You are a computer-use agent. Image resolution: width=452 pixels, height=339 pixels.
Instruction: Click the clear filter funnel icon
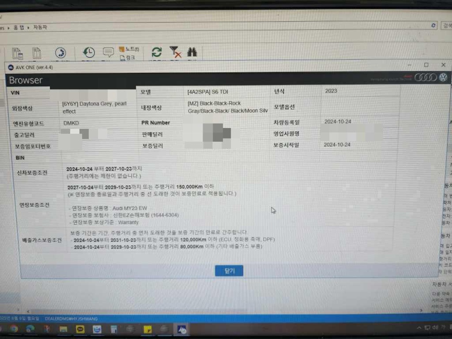point(175,52)
